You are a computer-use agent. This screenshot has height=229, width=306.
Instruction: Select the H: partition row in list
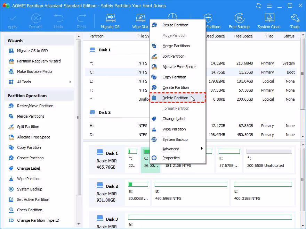point(191,126)
